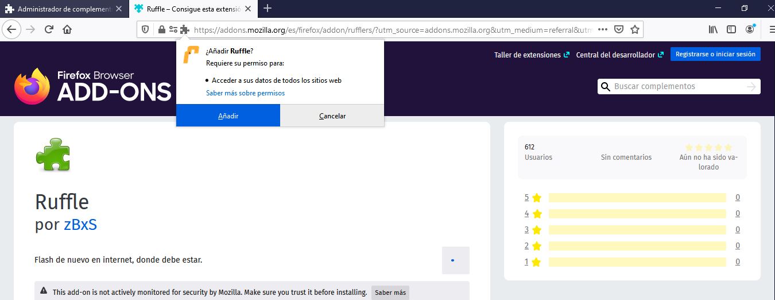Open author zBxS profile link
The image size is (775, 300).
coord(80,224)
